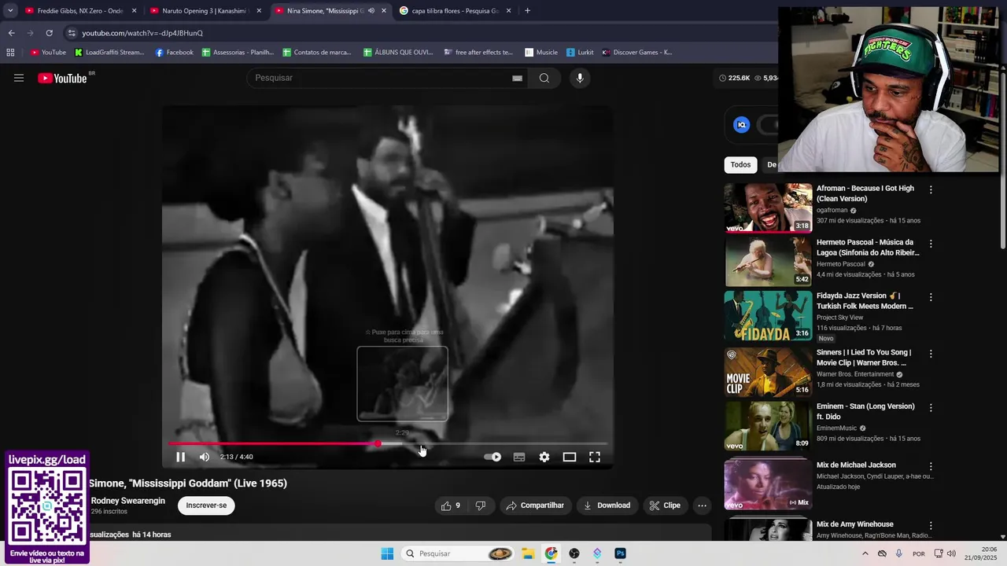Click the Download button below the video
The height and width of the screenshot is (566, 1007).
click(x=607, y=505)
